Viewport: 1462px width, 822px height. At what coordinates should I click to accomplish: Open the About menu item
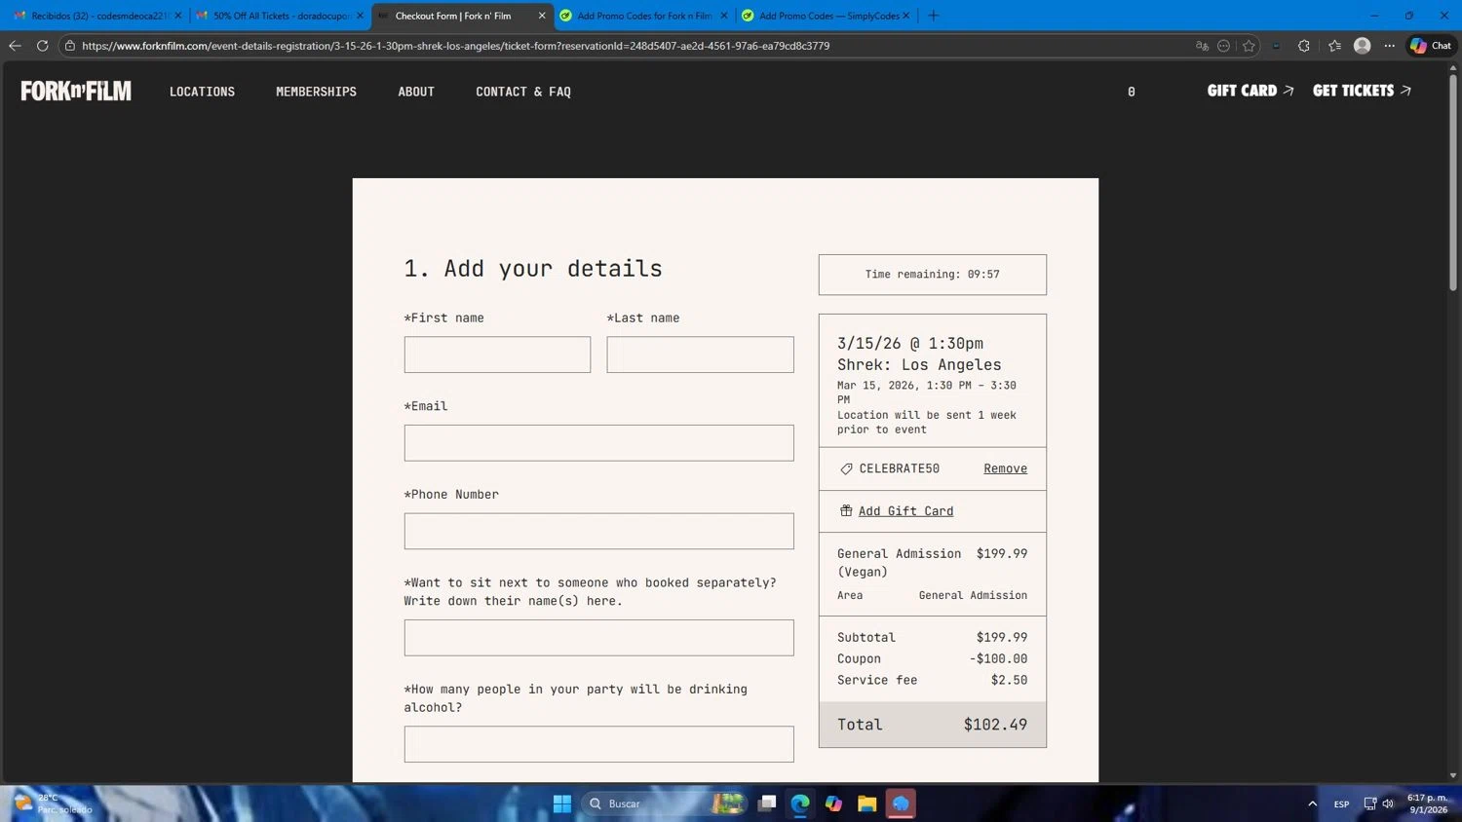pyautogui.click(x=416, y=92)
